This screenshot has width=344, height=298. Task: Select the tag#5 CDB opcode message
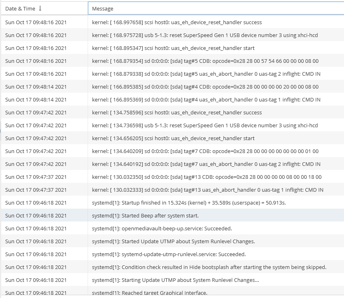point(205,61)
